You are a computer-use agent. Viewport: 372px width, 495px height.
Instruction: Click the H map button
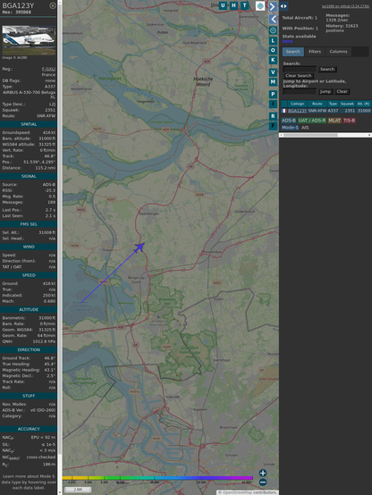[233, 5]
